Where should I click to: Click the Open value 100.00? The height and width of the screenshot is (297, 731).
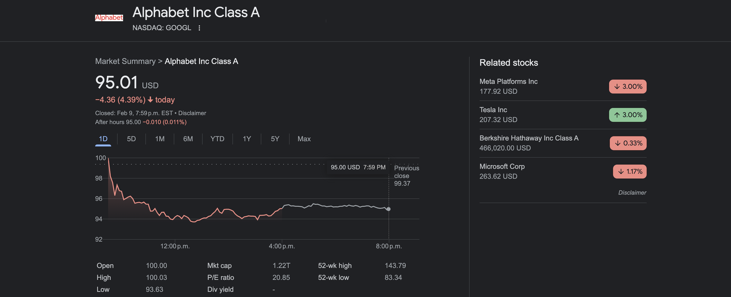click(156, 266)
